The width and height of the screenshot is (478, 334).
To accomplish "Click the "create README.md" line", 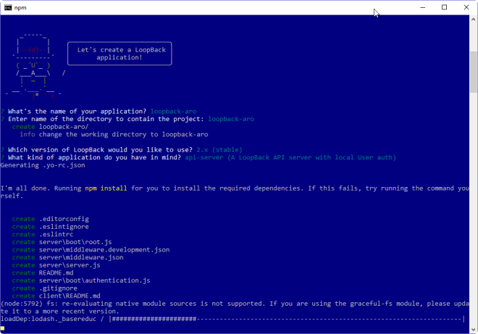I will (43, 272).
